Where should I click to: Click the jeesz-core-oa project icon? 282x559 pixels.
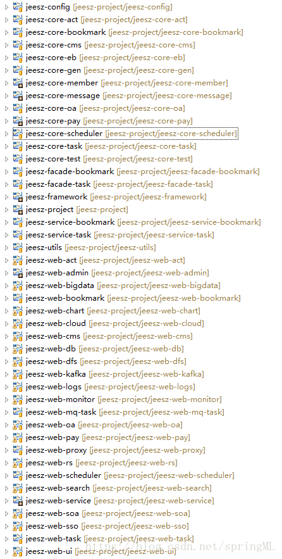click(18, 108)
